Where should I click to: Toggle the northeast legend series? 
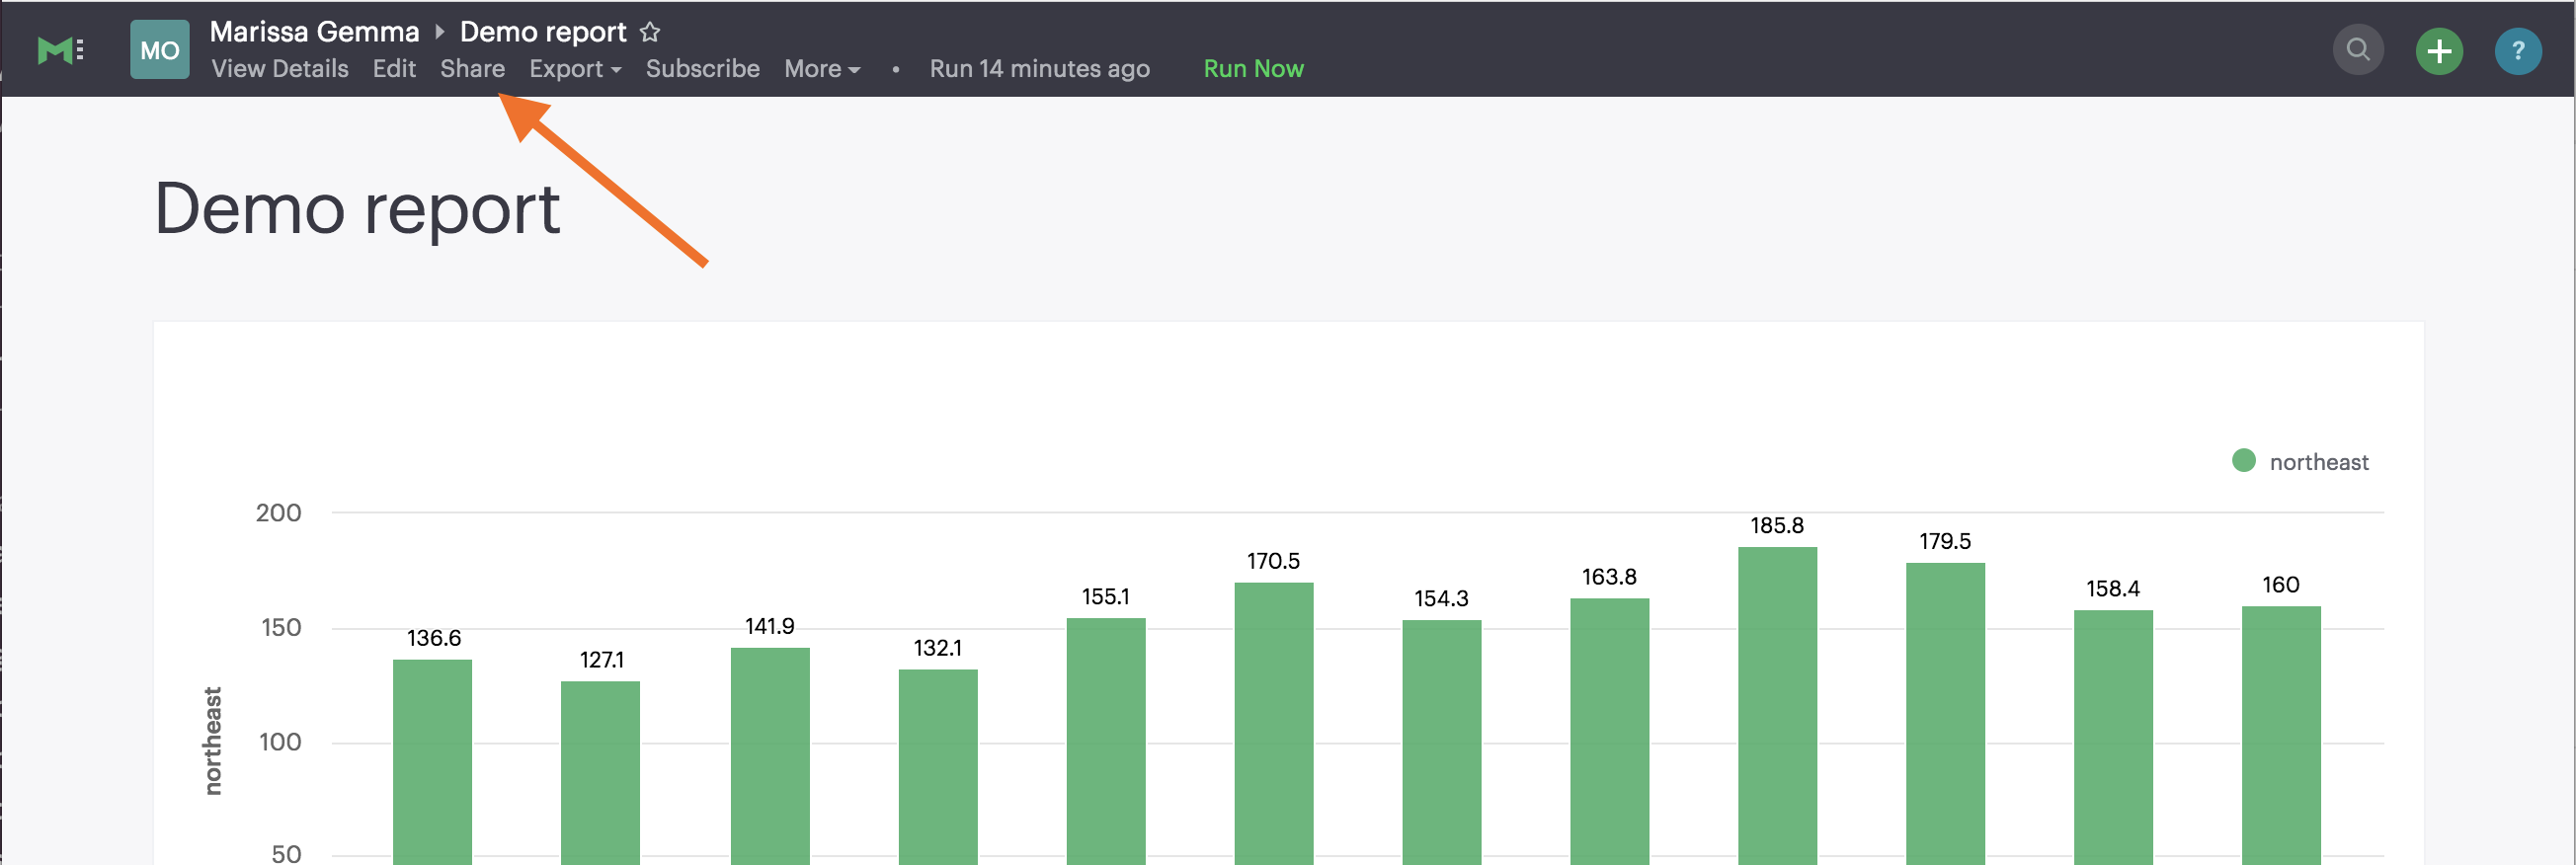(2300, 461)
